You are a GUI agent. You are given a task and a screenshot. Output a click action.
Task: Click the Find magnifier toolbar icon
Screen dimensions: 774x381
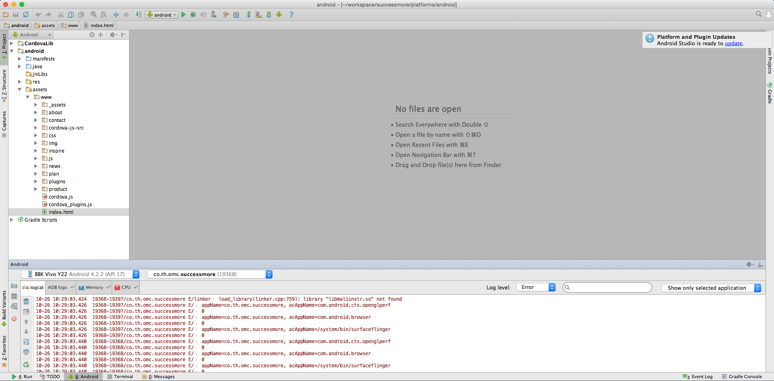(x=94, y=15)
